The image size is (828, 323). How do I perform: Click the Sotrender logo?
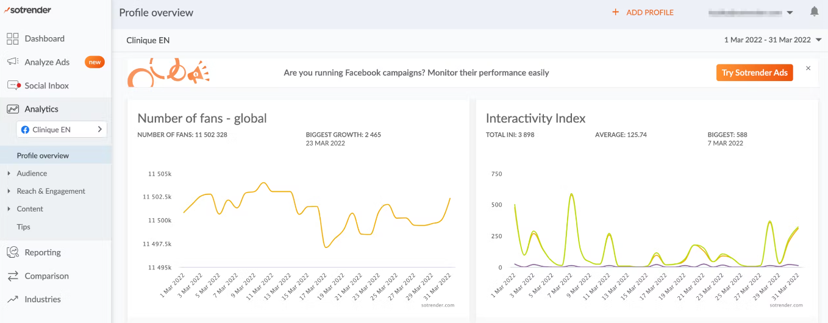[27, 10]
